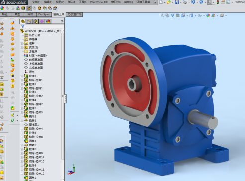This screenshot has height=181, width=245.
Task: Open the DimXpertManager tab icon
Action: tap(42, 21)
